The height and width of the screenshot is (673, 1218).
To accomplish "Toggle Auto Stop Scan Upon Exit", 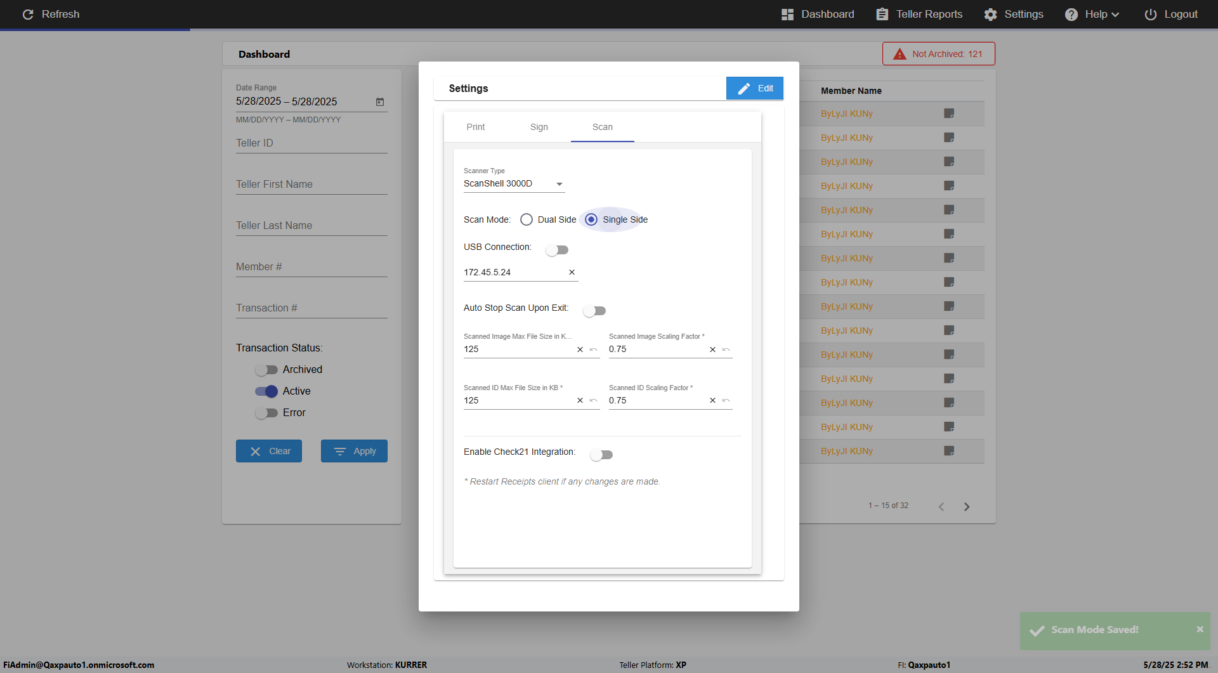I will [594, 311].
